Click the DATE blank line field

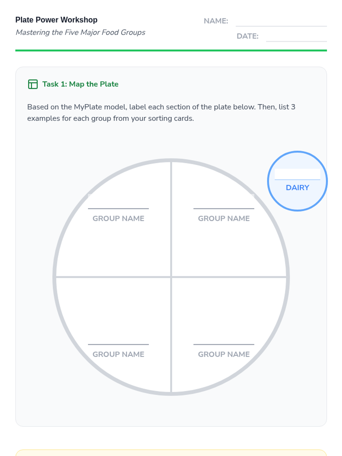(x=296, y=37)
